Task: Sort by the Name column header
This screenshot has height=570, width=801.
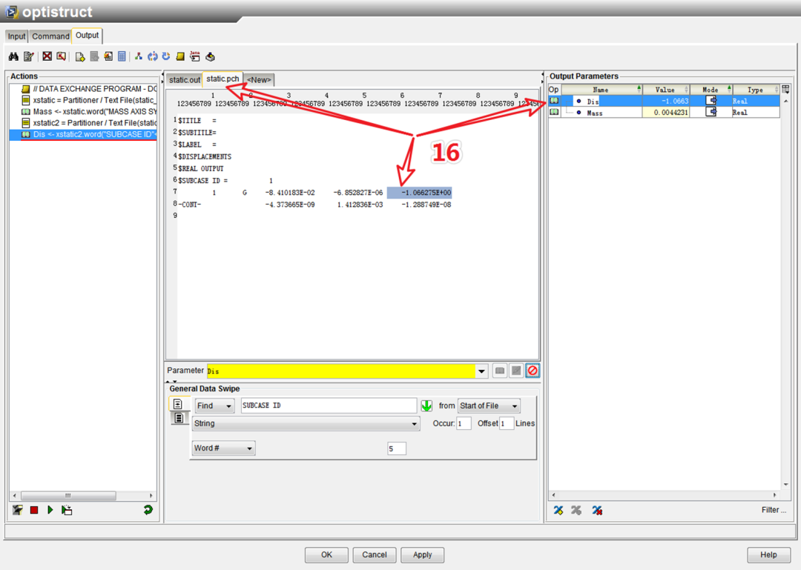Action: (x=601, y=90)
